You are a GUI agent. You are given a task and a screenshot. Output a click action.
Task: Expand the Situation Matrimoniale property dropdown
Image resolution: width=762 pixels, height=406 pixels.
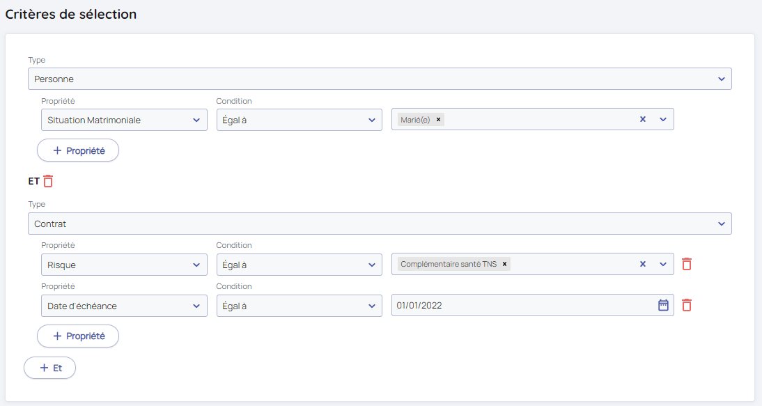point(124,120)
